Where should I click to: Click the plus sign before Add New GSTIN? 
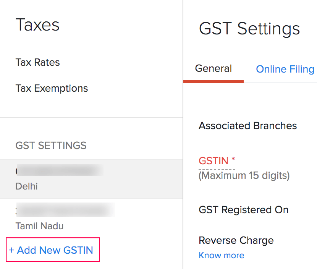point(11,251)
